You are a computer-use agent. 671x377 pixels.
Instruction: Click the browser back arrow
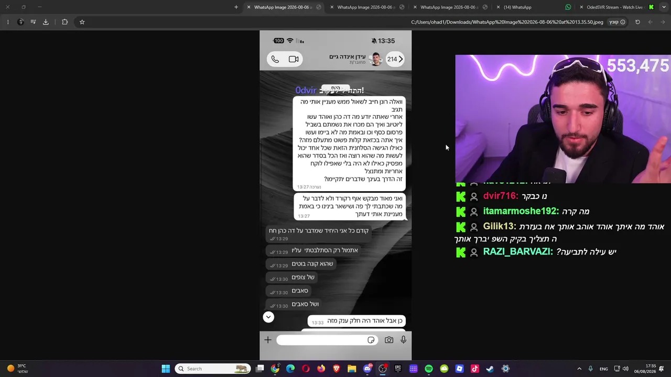pos(663,22)
